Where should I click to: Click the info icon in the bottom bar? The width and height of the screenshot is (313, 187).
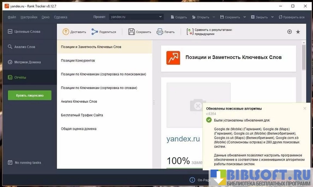(x=192, y=180)
